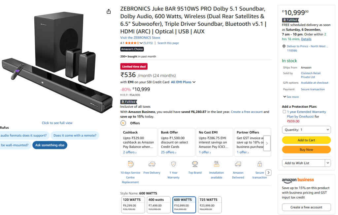338x215 pixels.
Task: Open the 1 Year Warranty icon
Action: 173,164
